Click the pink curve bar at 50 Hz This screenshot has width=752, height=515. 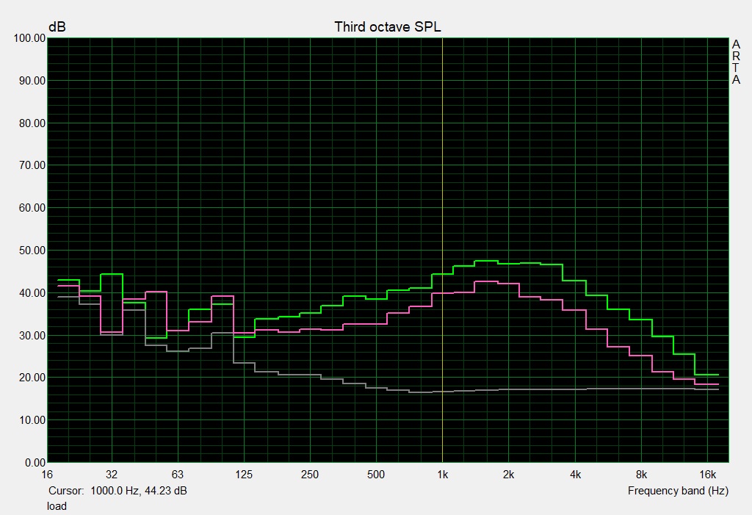pos(156,292)
